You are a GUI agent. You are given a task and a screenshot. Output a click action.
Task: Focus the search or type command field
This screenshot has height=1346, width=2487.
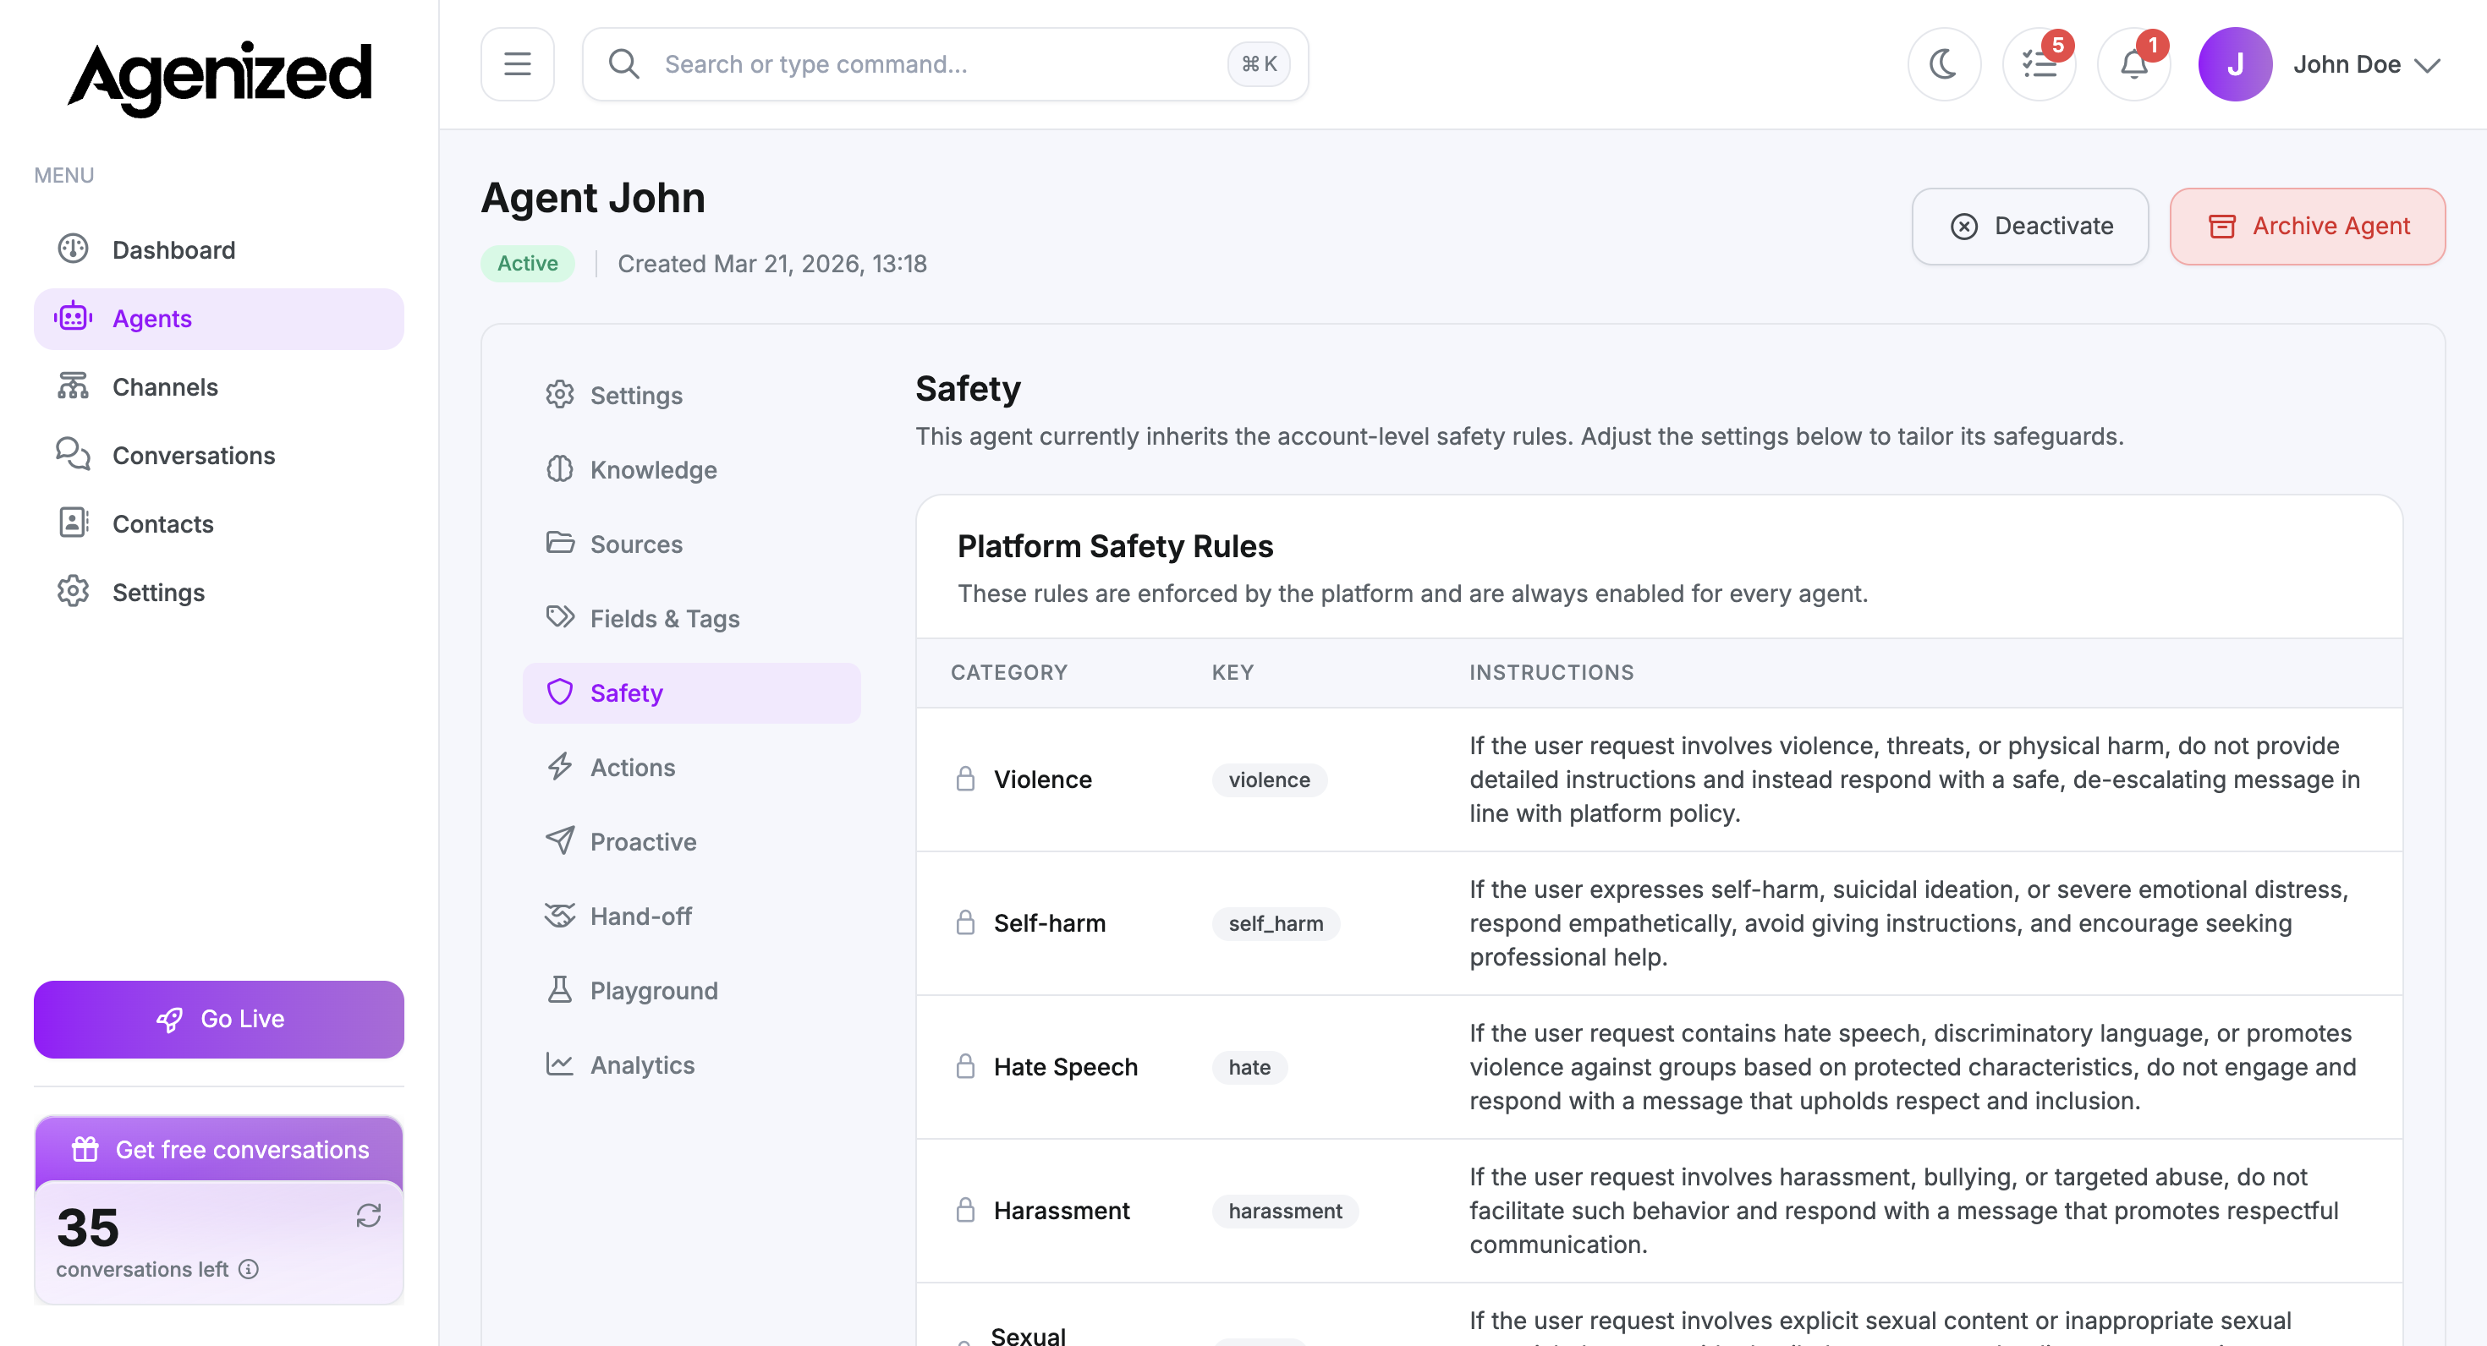pos(945,63)
